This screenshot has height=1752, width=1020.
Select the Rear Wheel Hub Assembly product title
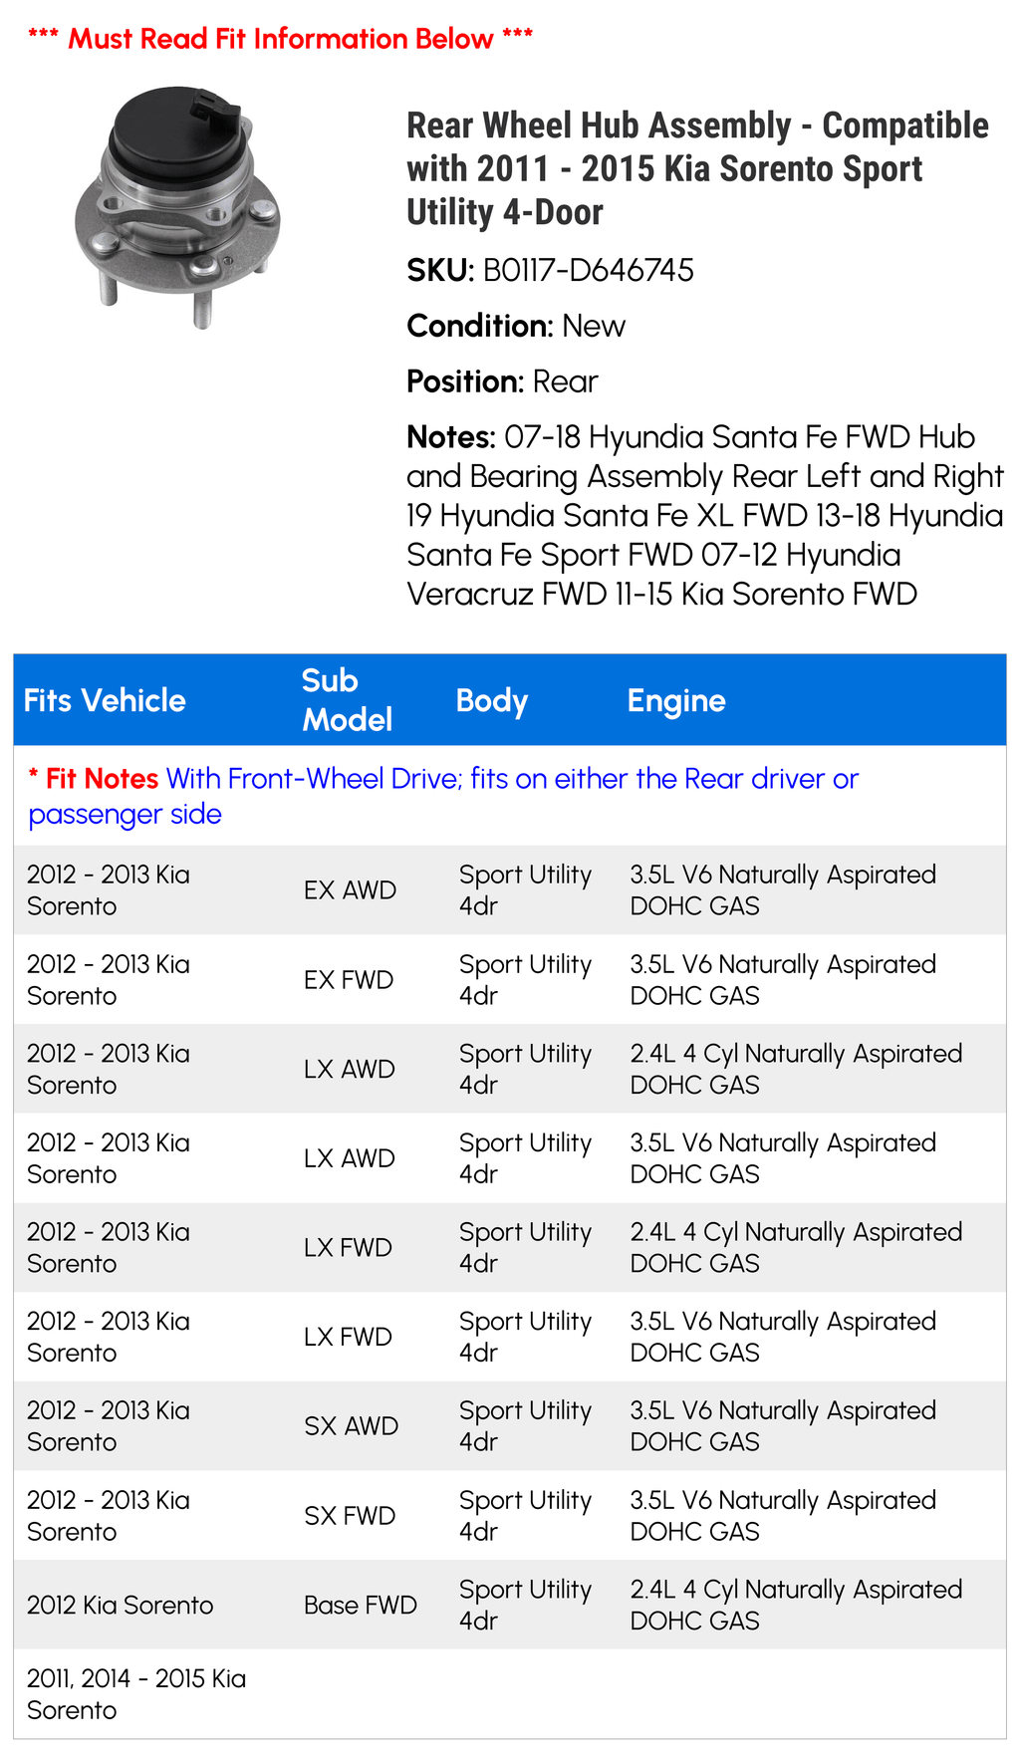[x=697, y=168]
